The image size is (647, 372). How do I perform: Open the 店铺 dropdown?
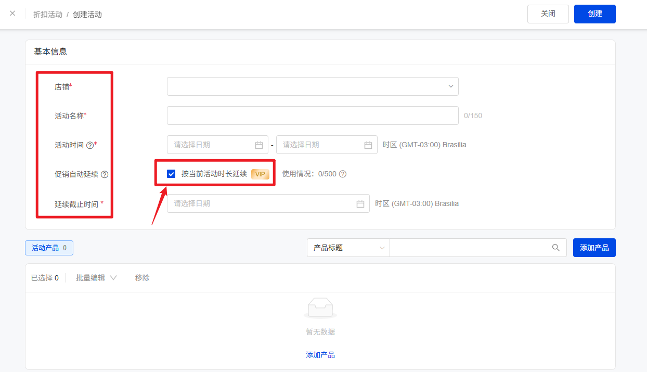pyautogui.click(x=313, y=86)
